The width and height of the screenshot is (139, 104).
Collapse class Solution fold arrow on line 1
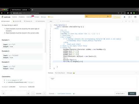[52, 25]
